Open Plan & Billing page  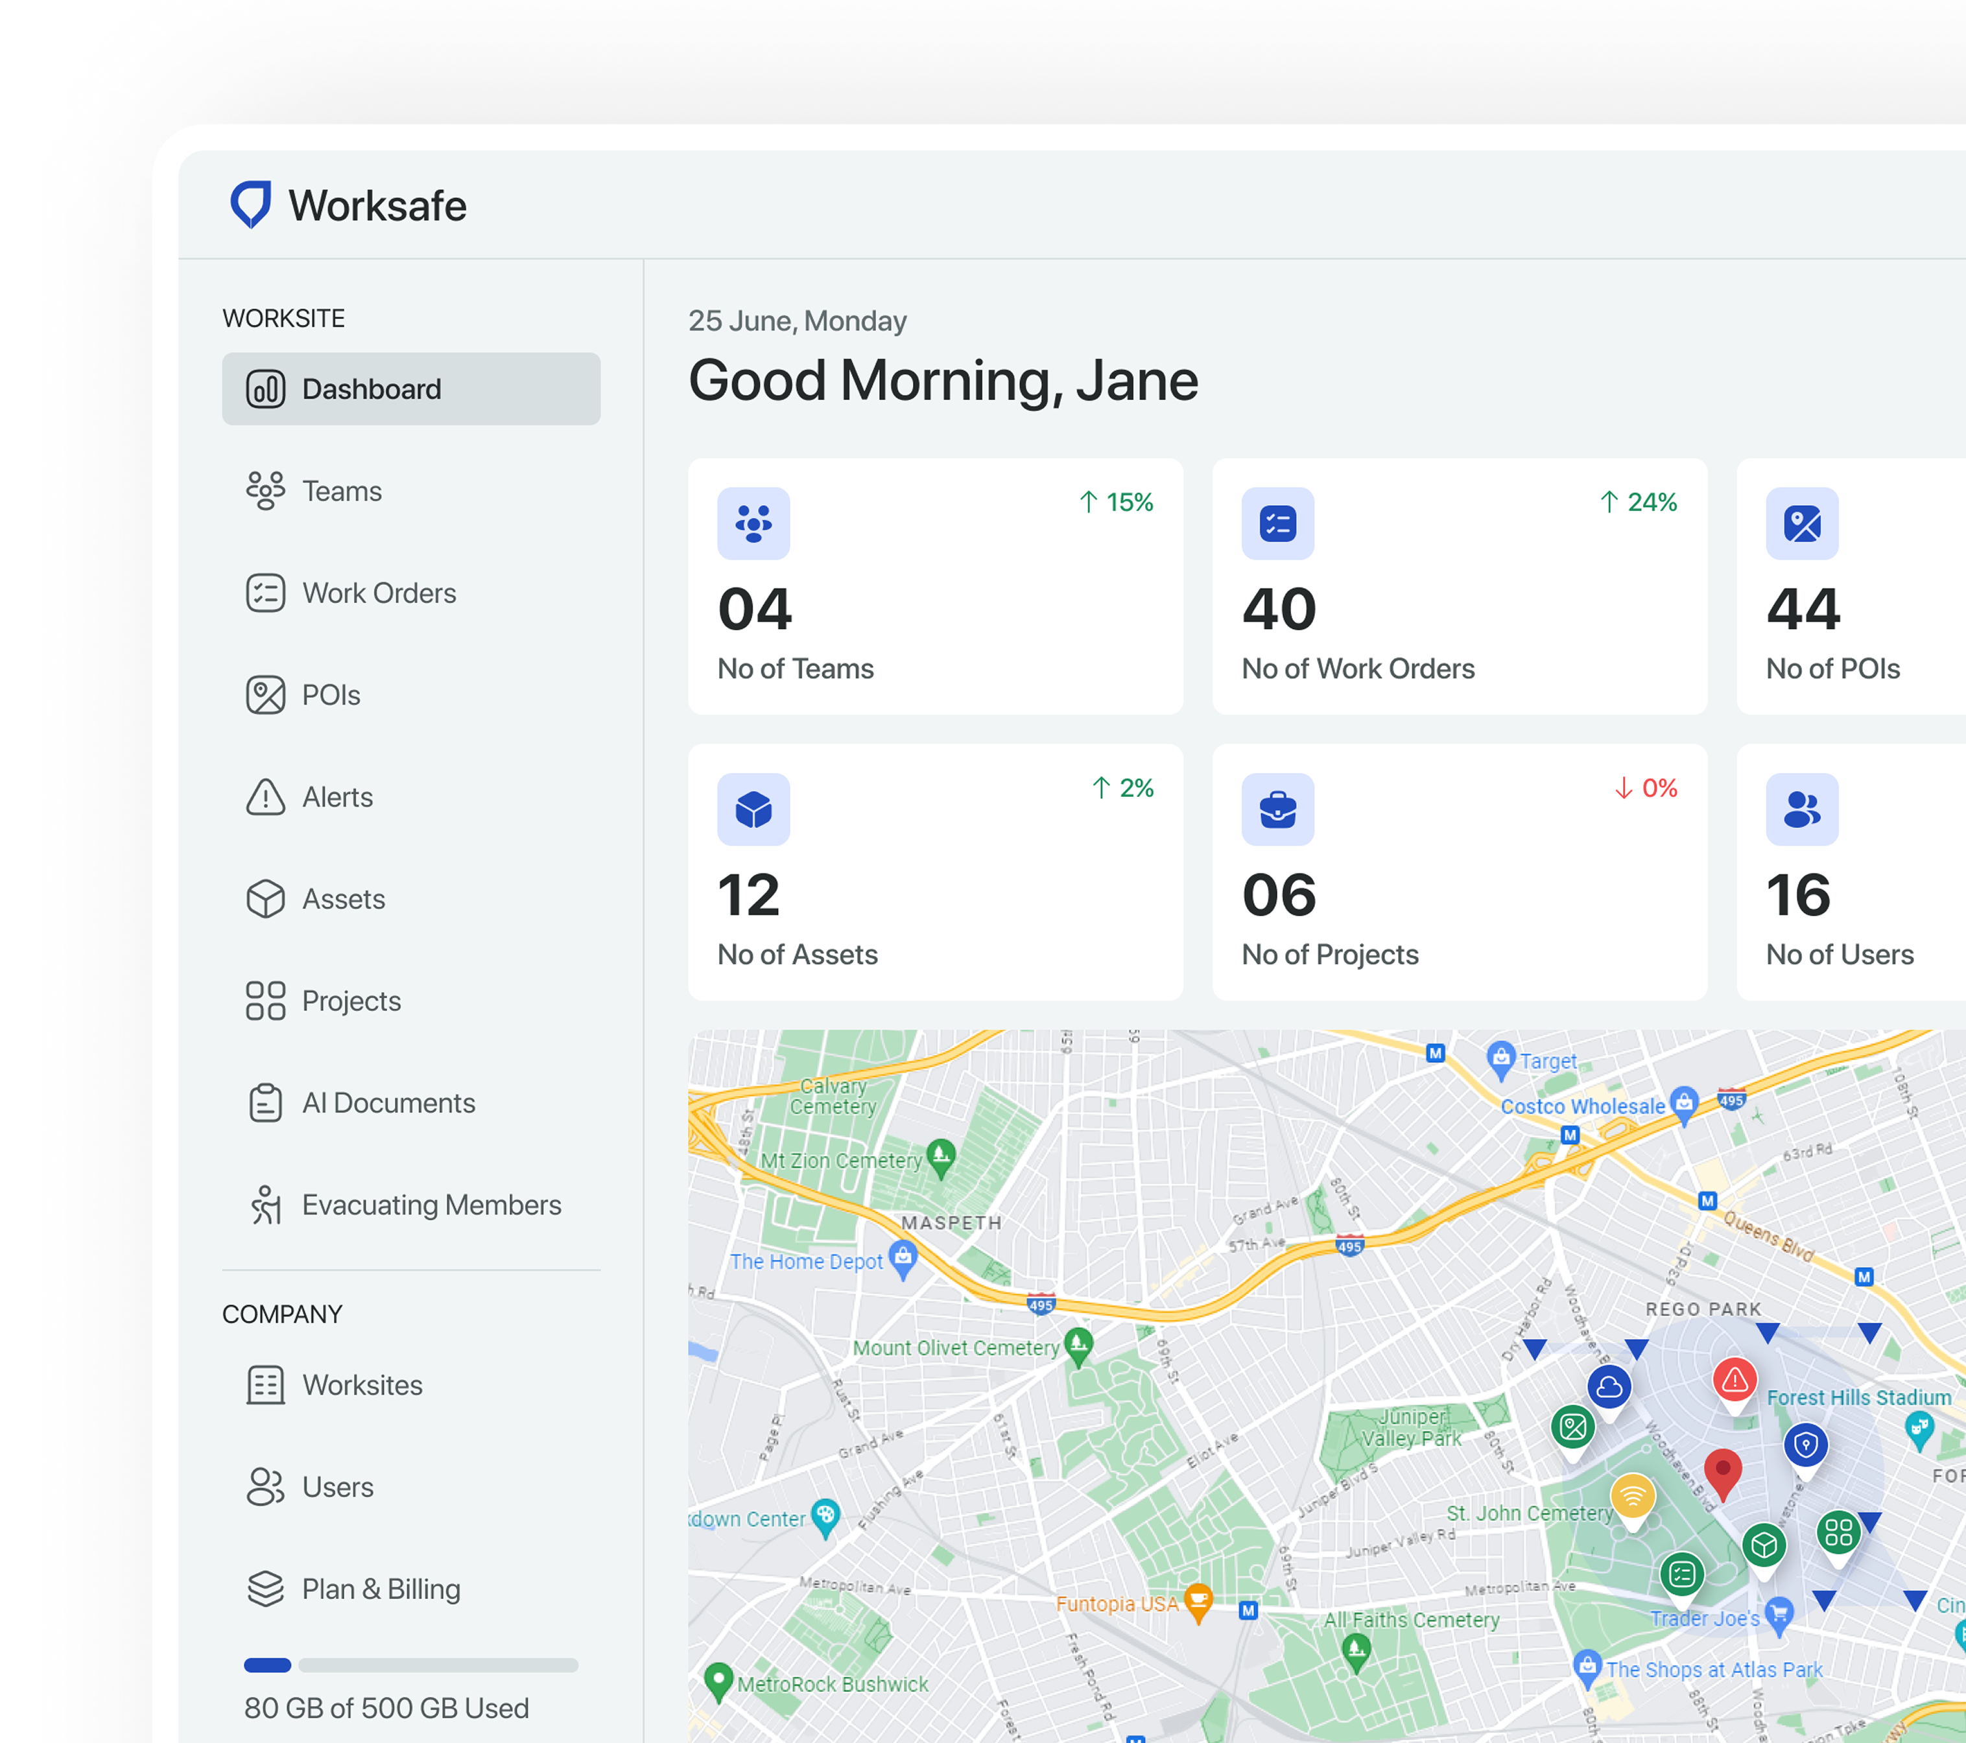click(x=380, y=1589)
